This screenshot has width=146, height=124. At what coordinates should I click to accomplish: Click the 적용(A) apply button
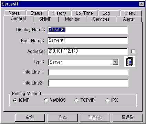(95, 117)
